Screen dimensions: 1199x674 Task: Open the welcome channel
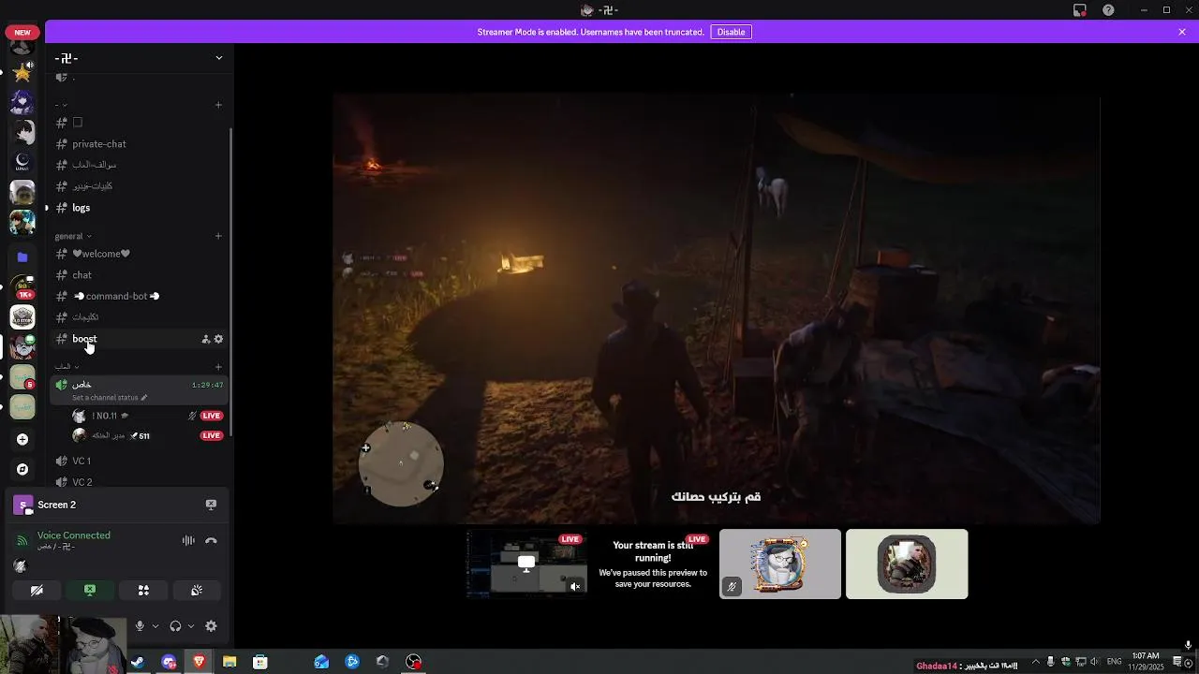click(139, 254)
